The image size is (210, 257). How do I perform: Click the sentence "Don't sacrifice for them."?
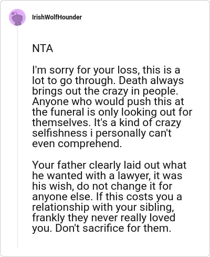coord(113,228)
